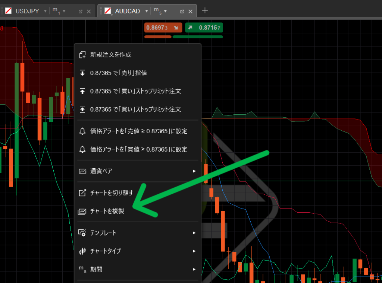Open the m1 timeframe dropdown on USDJPY tab
The width and height of the screenshot is (382, 283).
tap(64, 11)
